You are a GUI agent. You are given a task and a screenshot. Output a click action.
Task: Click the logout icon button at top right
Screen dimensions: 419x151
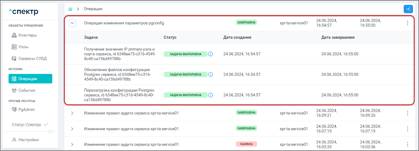tap(408, 9)
